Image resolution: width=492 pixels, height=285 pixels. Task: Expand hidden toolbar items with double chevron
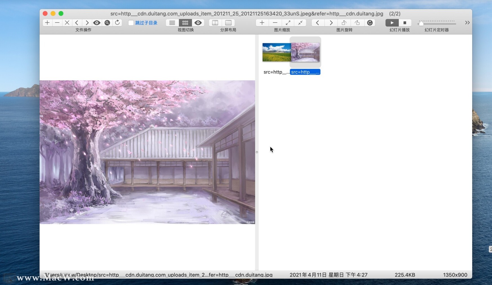pos(467,23)
